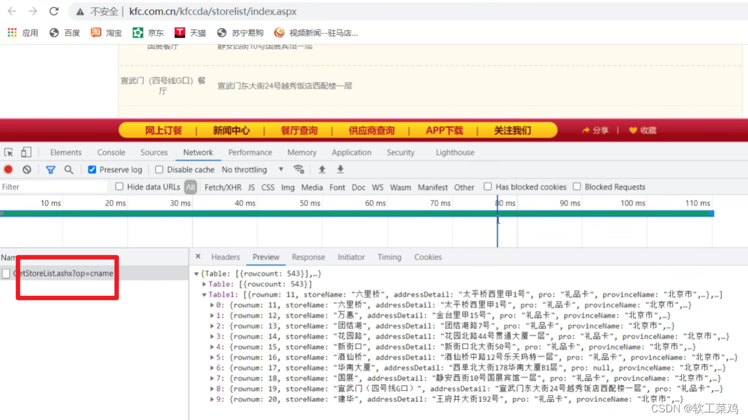The image size is (748, 420).
Task: Open the Apps grid icon in bookmarks bar
Action: (x=12, y=32)
